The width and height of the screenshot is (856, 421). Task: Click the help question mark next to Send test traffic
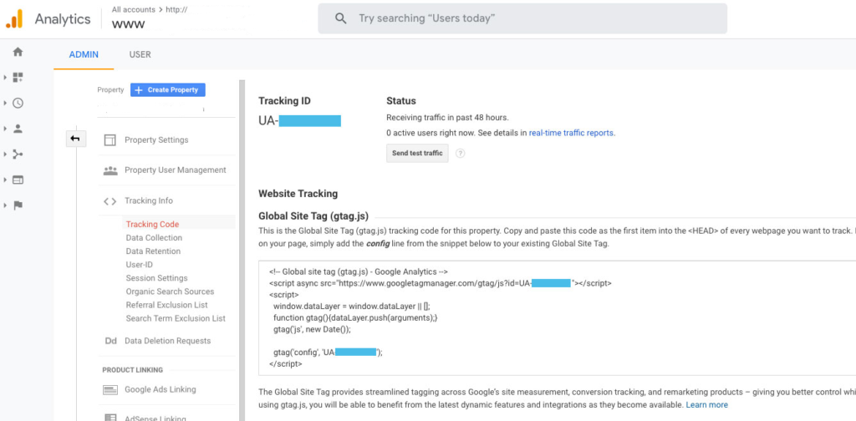(461, 153)
